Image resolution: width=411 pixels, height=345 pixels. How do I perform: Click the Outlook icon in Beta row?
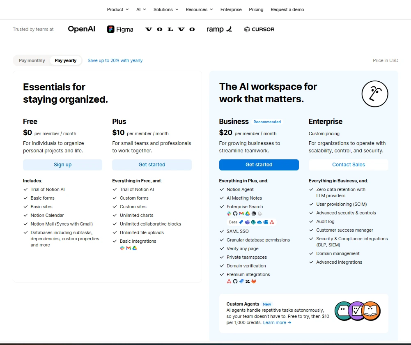point(266,222)
